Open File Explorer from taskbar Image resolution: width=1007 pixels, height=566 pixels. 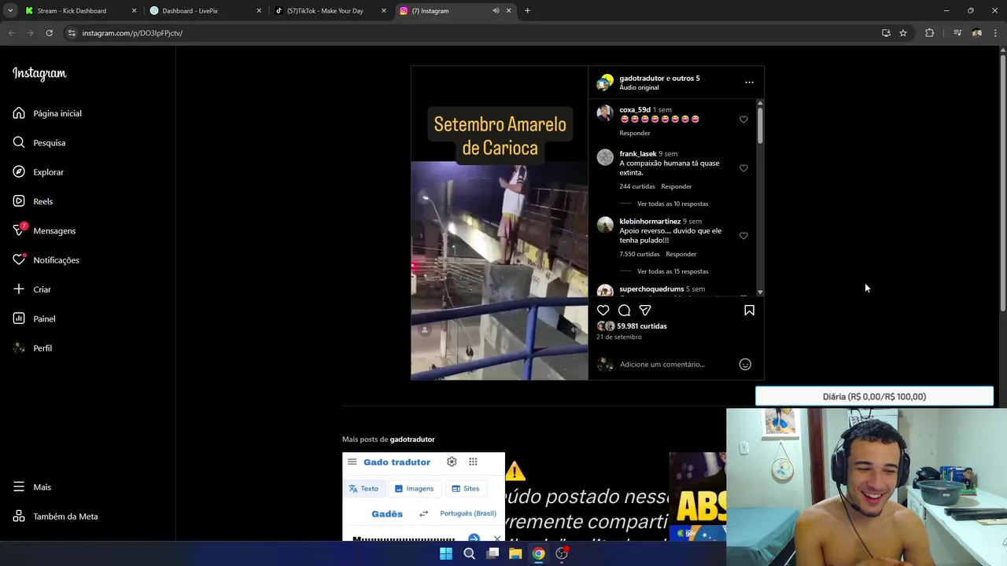(x=515, y=553)
